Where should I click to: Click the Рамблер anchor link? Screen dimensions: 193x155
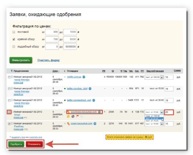tap(19, 126)
